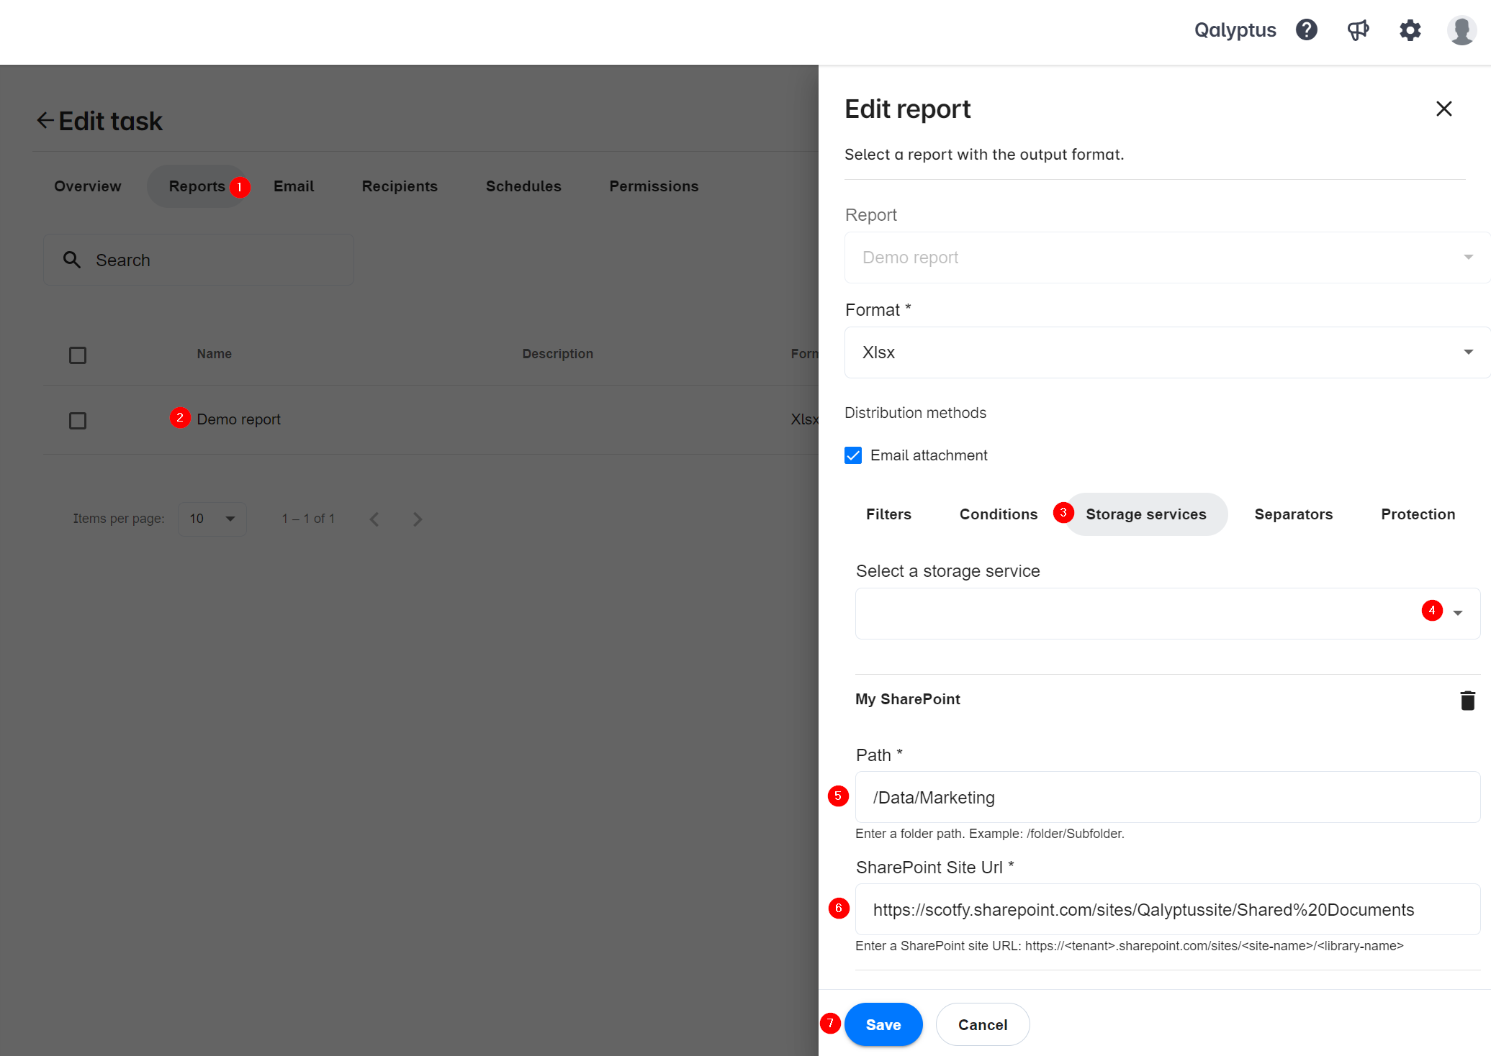
Task: Open the help icon
Action: (1306, 30)
